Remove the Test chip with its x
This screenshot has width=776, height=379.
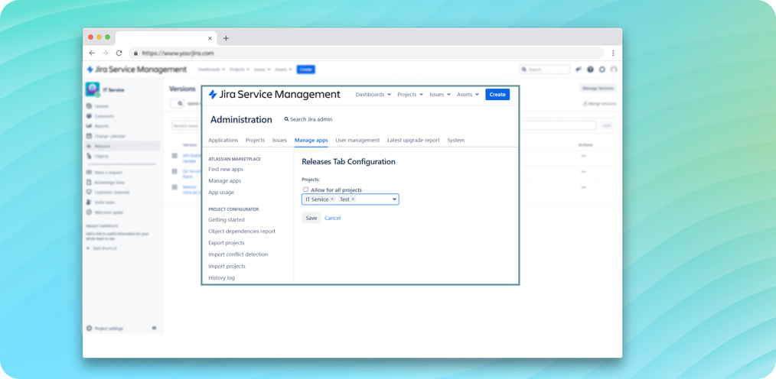[x=353, y=199]
